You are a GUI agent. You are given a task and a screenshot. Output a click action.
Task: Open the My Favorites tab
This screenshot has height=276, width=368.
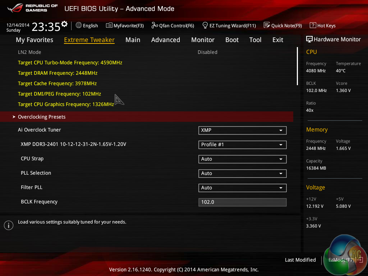pos(34,40)
